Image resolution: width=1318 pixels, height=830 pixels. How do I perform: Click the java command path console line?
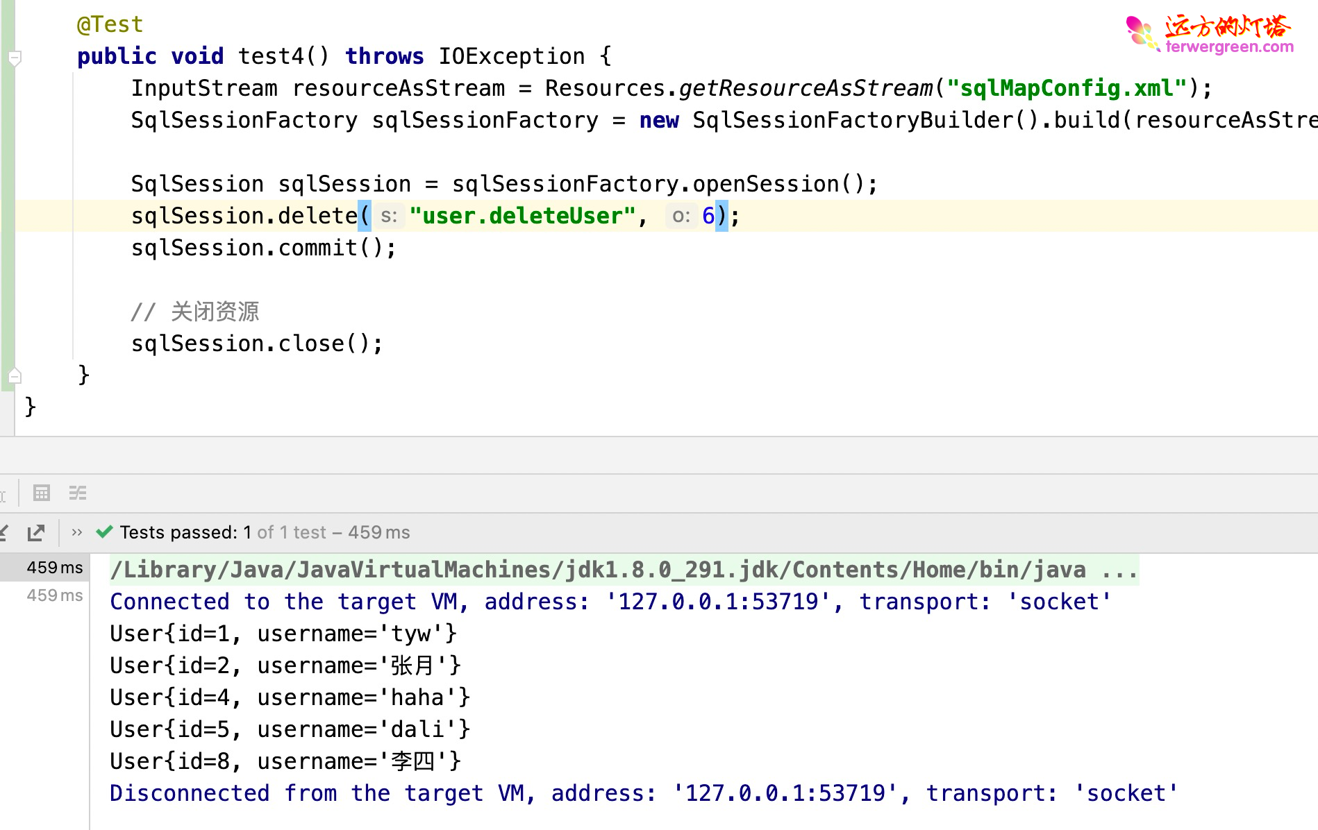click(x=624, y=570)
